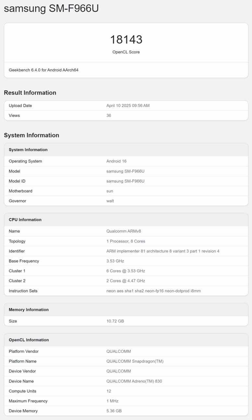Click the Platform Name label
The width and height of the screenshot is (252, 420).
[23, 361]
